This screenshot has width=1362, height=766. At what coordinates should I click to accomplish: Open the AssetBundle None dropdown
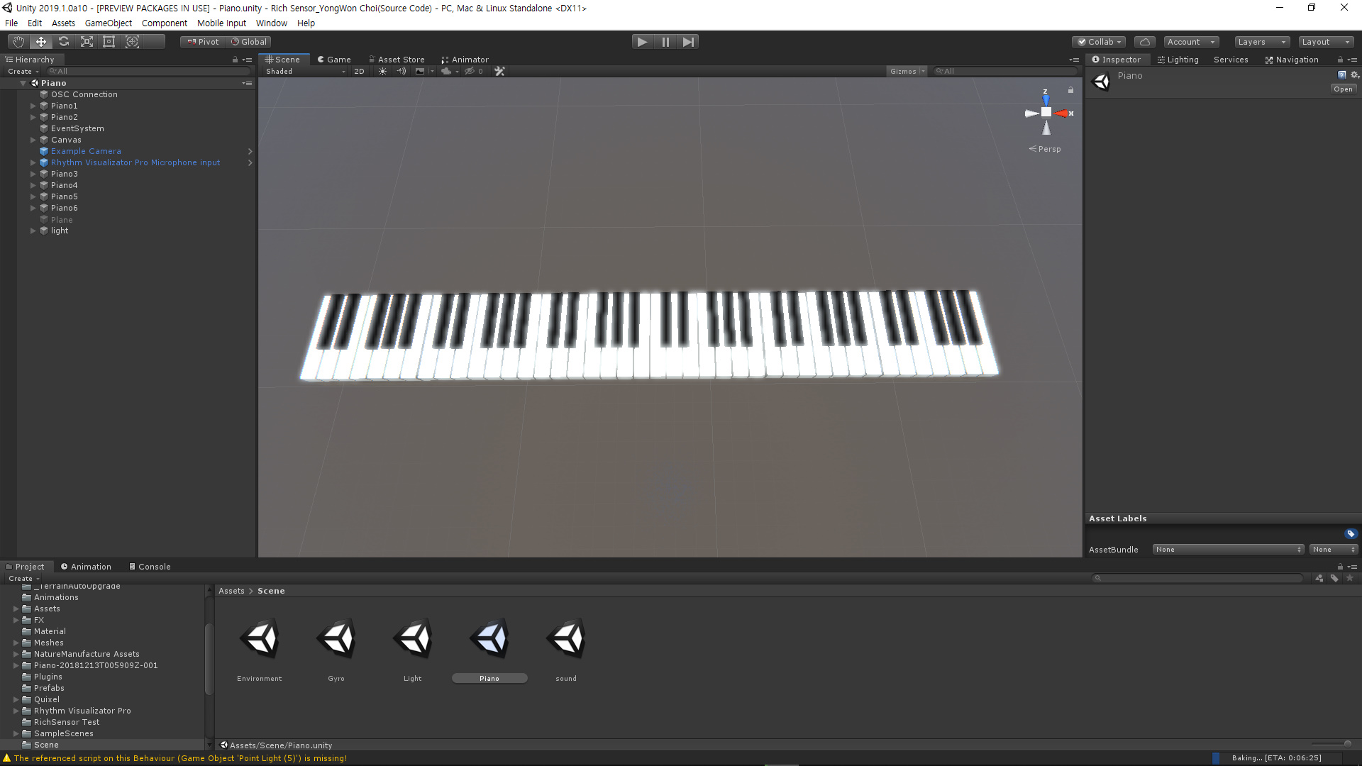1228,550
